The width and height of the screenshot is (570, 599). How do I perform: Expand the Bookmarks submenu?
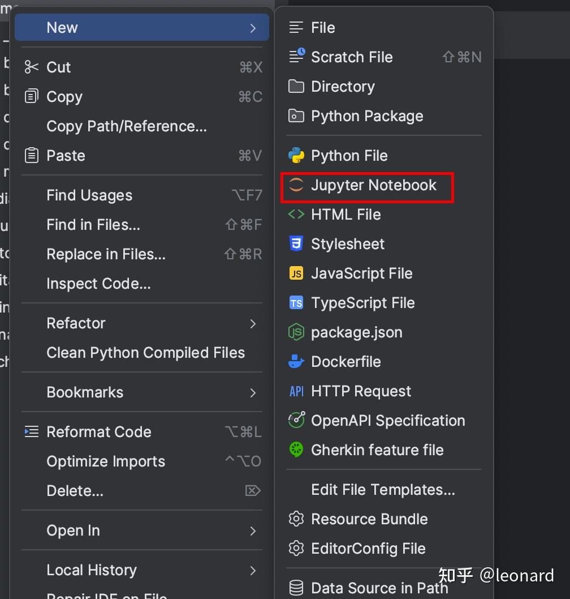(x=84, y=392)
